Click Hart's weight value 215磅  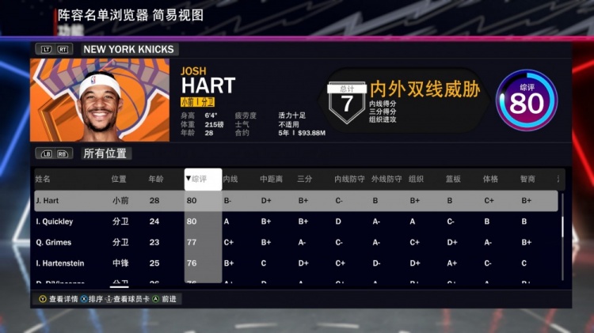tap(214, 124)
